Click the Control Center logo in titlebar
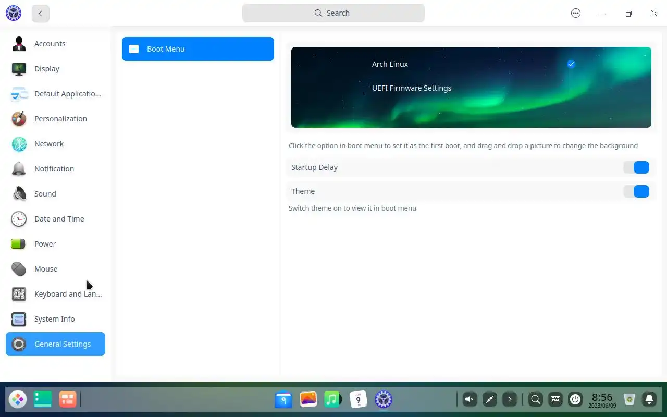 pyautogui.click(x=14, y=14)
